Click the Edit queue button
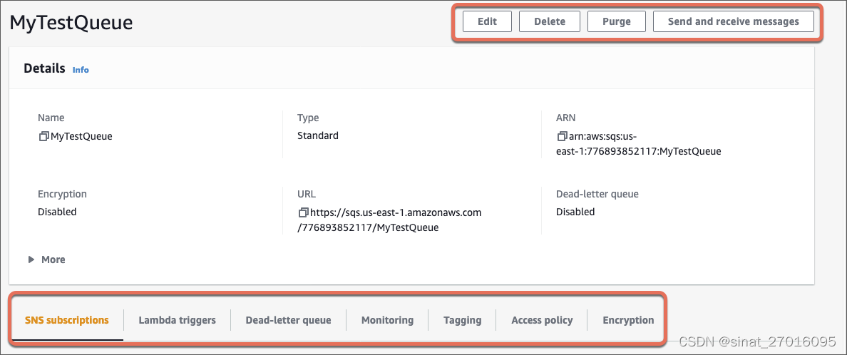Image resolution: width=847 pixels, height=355 pixels. tap(487, 21)
